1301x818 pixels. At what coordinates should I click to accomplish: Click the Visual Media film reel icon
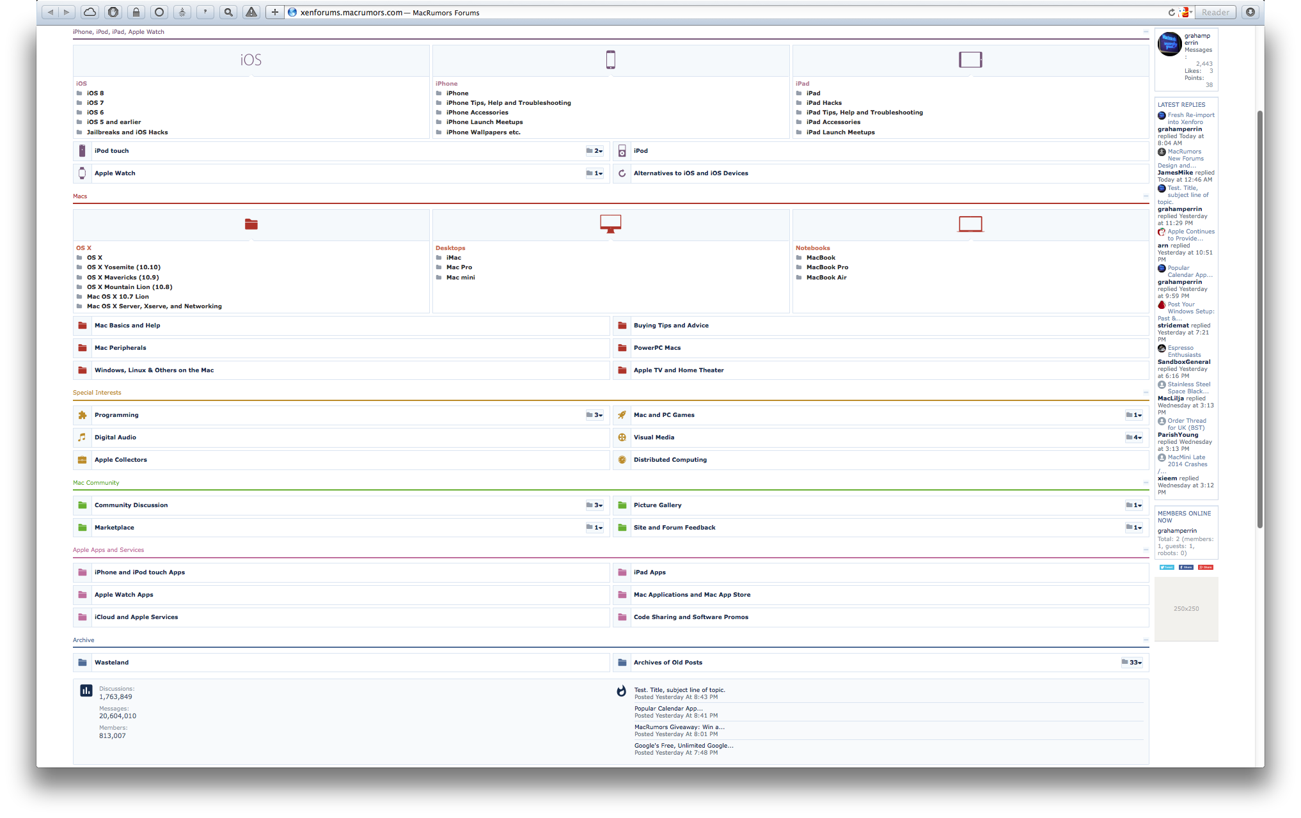coord(622,437)
